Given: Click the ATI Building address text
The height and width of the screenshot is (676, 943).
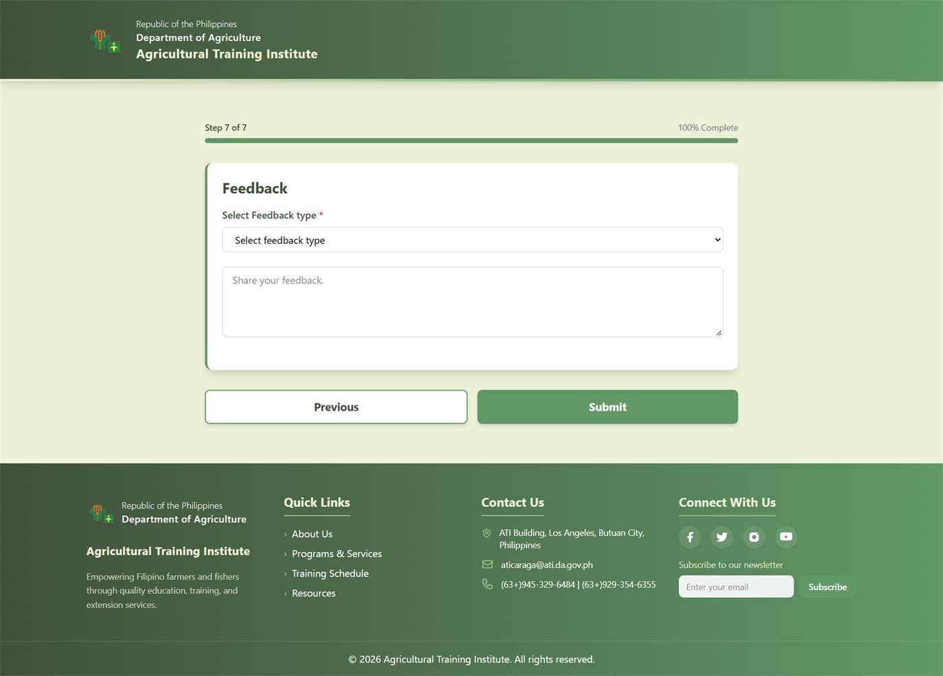Looking at the screenshot, I should pos(572,539).
